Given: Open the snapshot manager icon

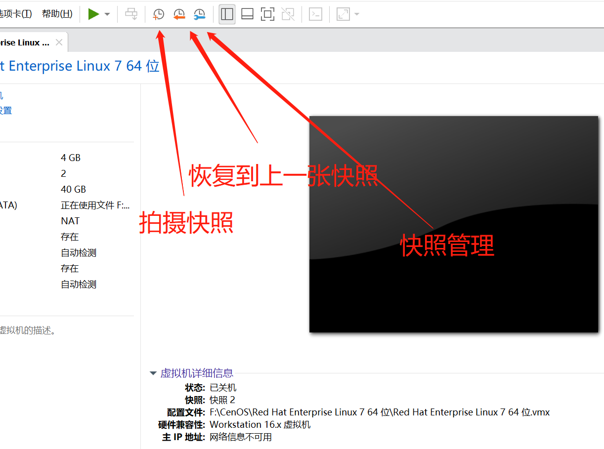Looking at the screenshot, I should pos(199,14).
